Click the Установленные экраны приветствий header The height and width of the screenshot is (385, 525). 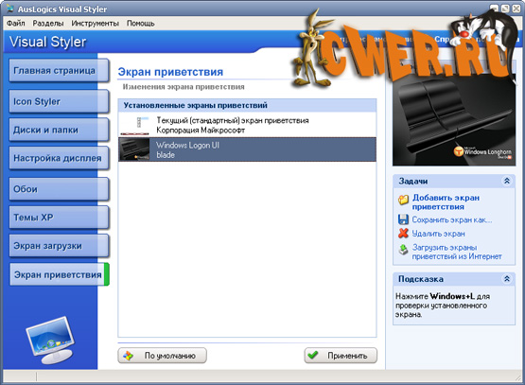coord(247,105)
